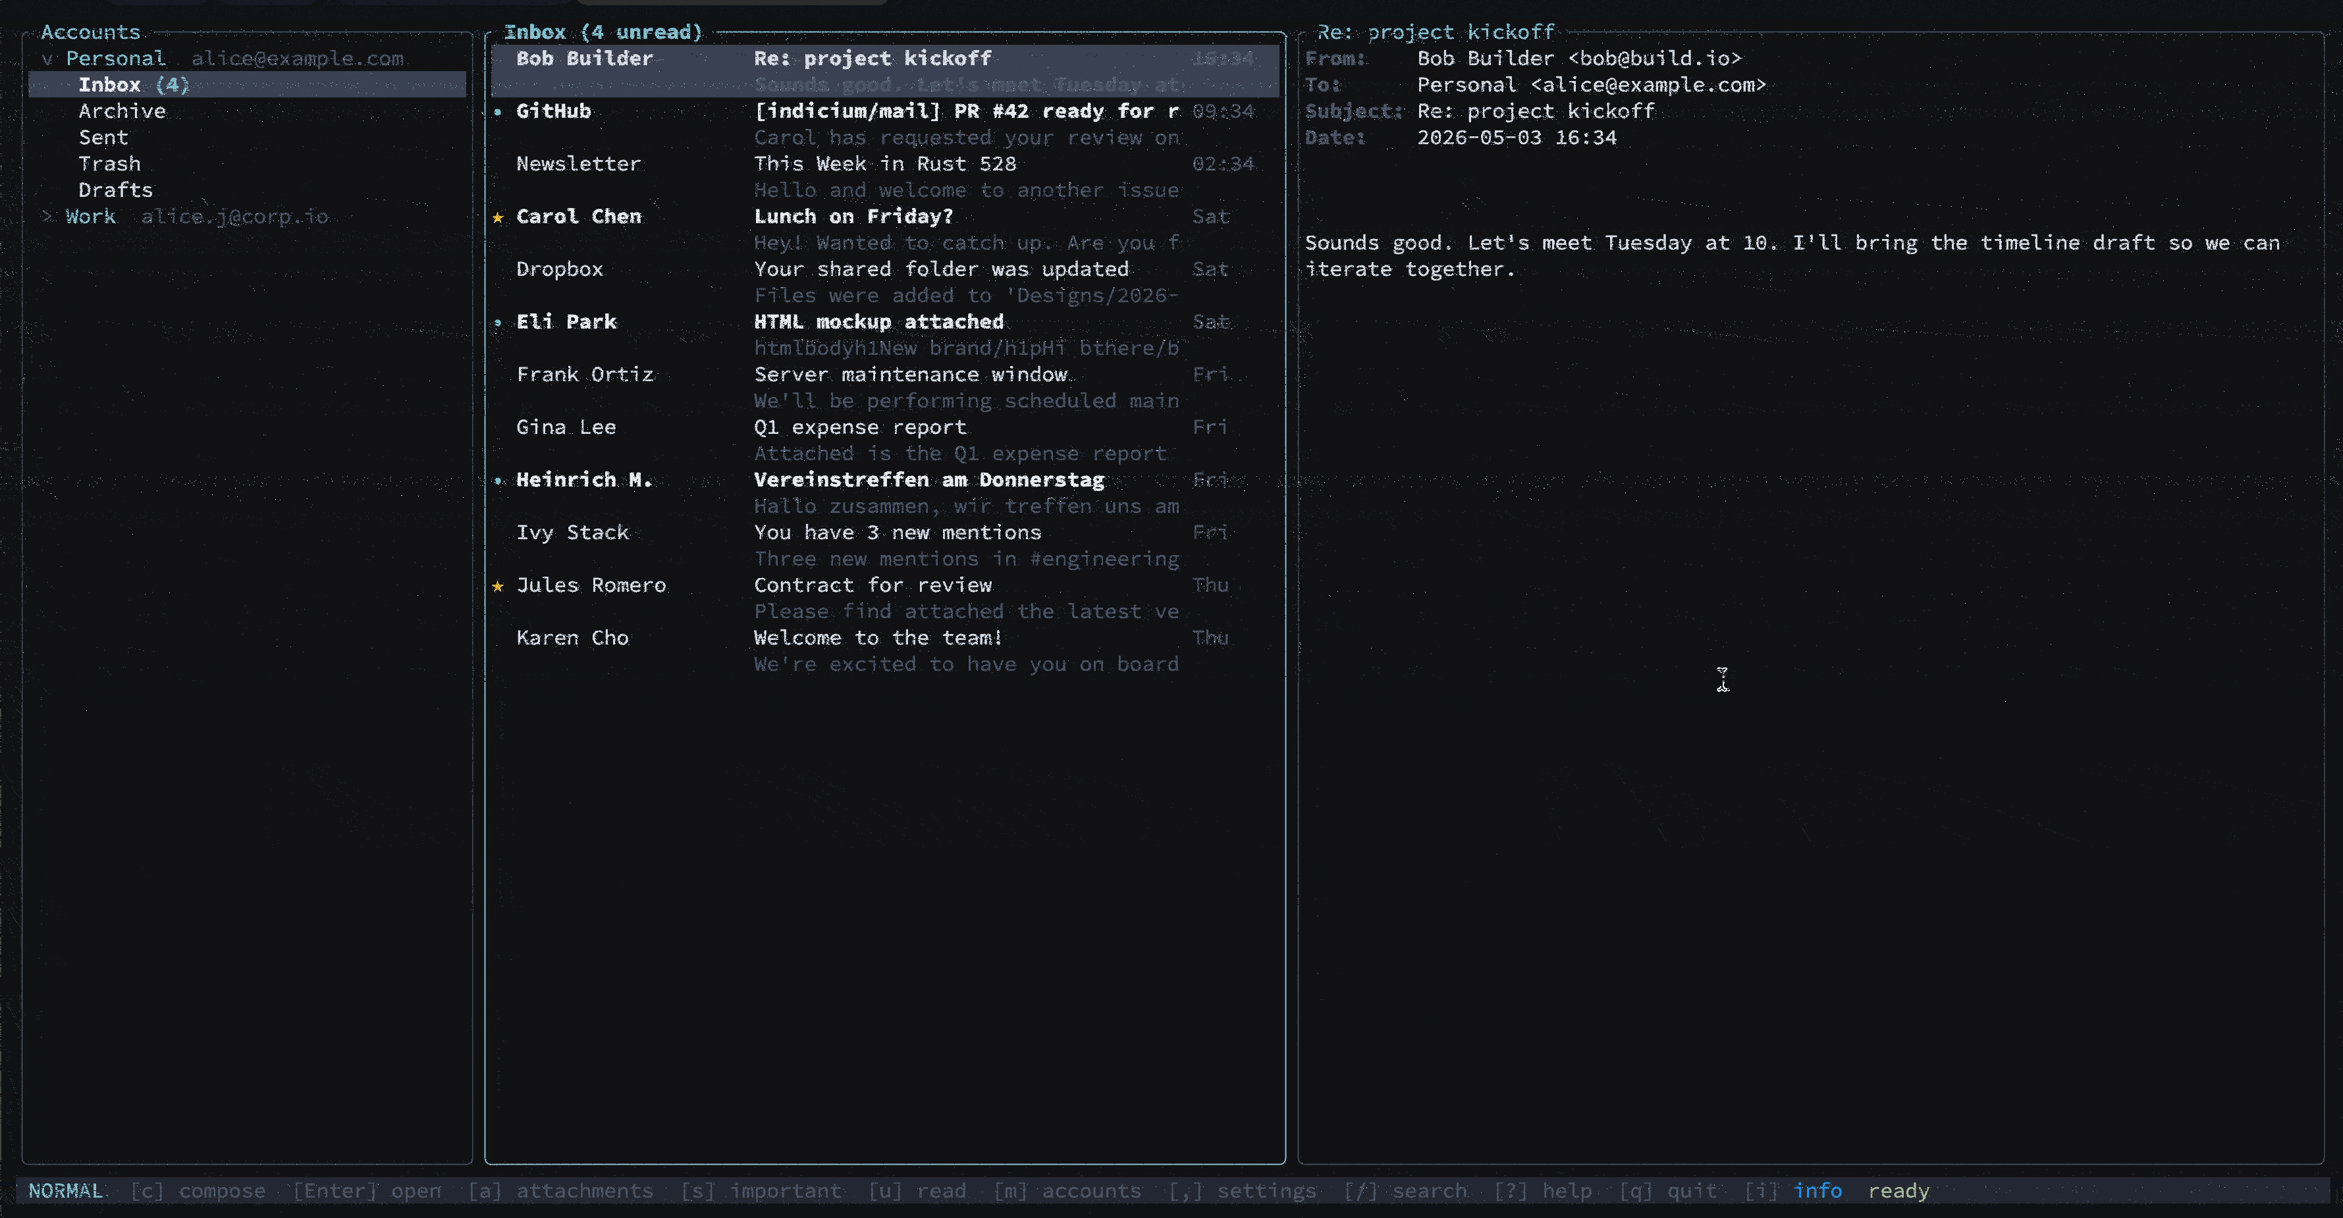This screenshot has width=2343, height=1218.
Task: Open the Server maintenance window email
Action: (x=885, y=388)
